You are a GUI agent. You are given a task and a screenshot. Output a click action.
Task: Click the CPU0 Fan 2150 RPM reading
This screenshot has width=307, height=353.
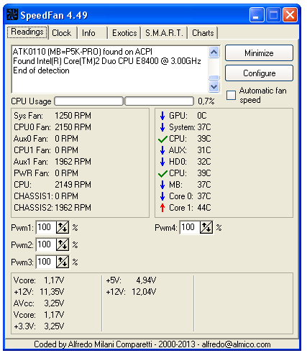[52, 127]
